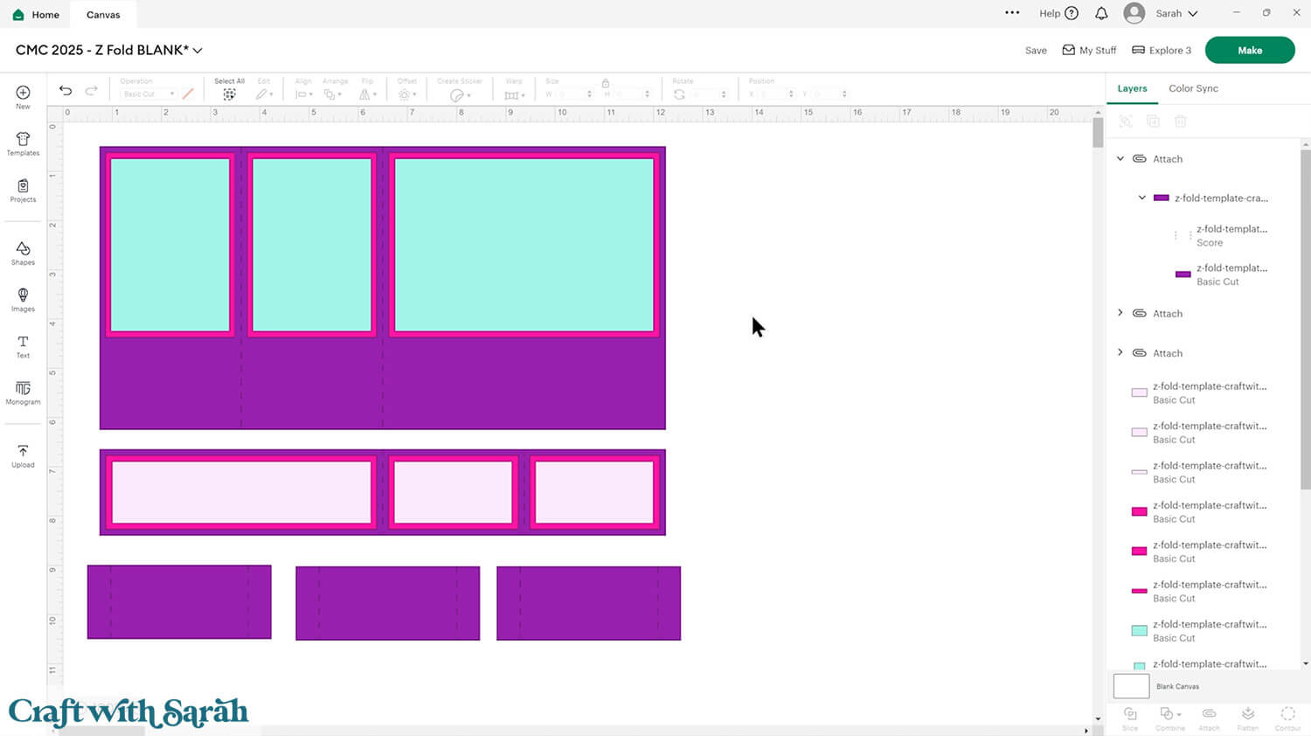1311x736 pixels.
Task: Click the Save button
Action: pyautogui.click(x=1036, y=51)
